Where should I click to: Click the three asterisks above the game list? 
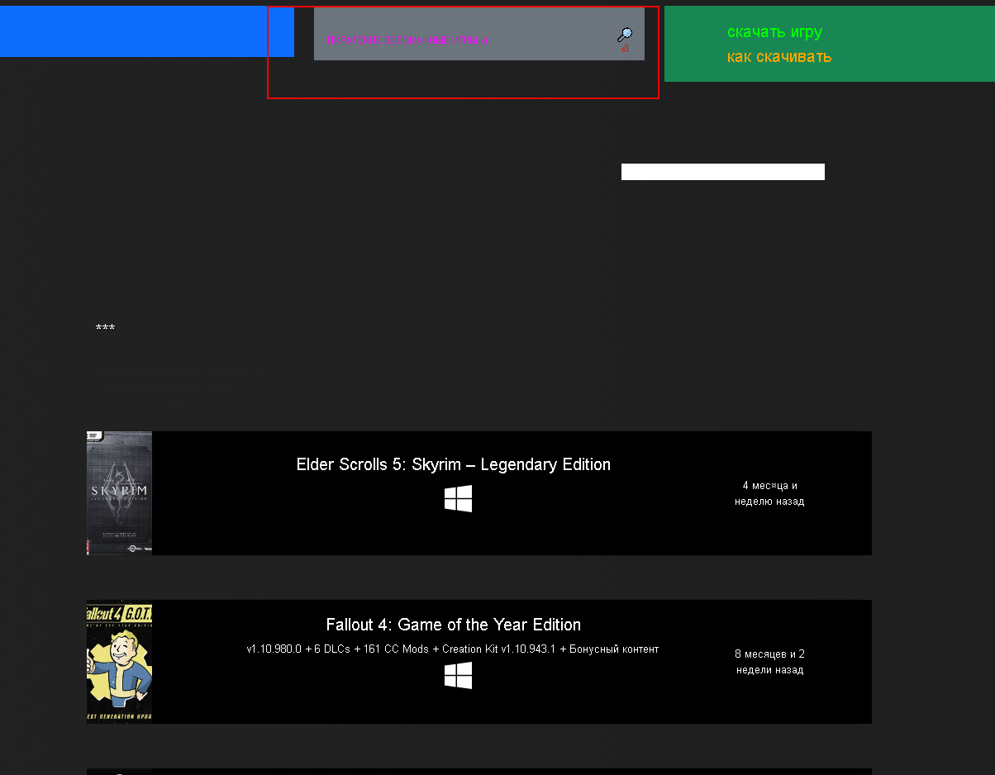click(105, 329)
